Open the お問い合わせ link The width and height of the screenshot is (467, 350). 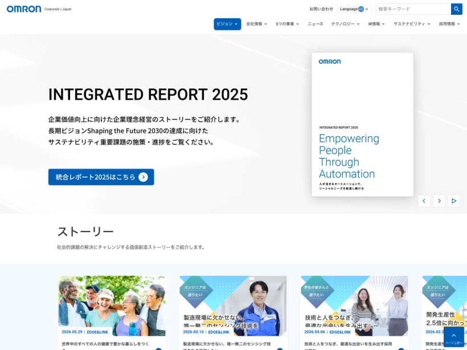coord(321,9)
